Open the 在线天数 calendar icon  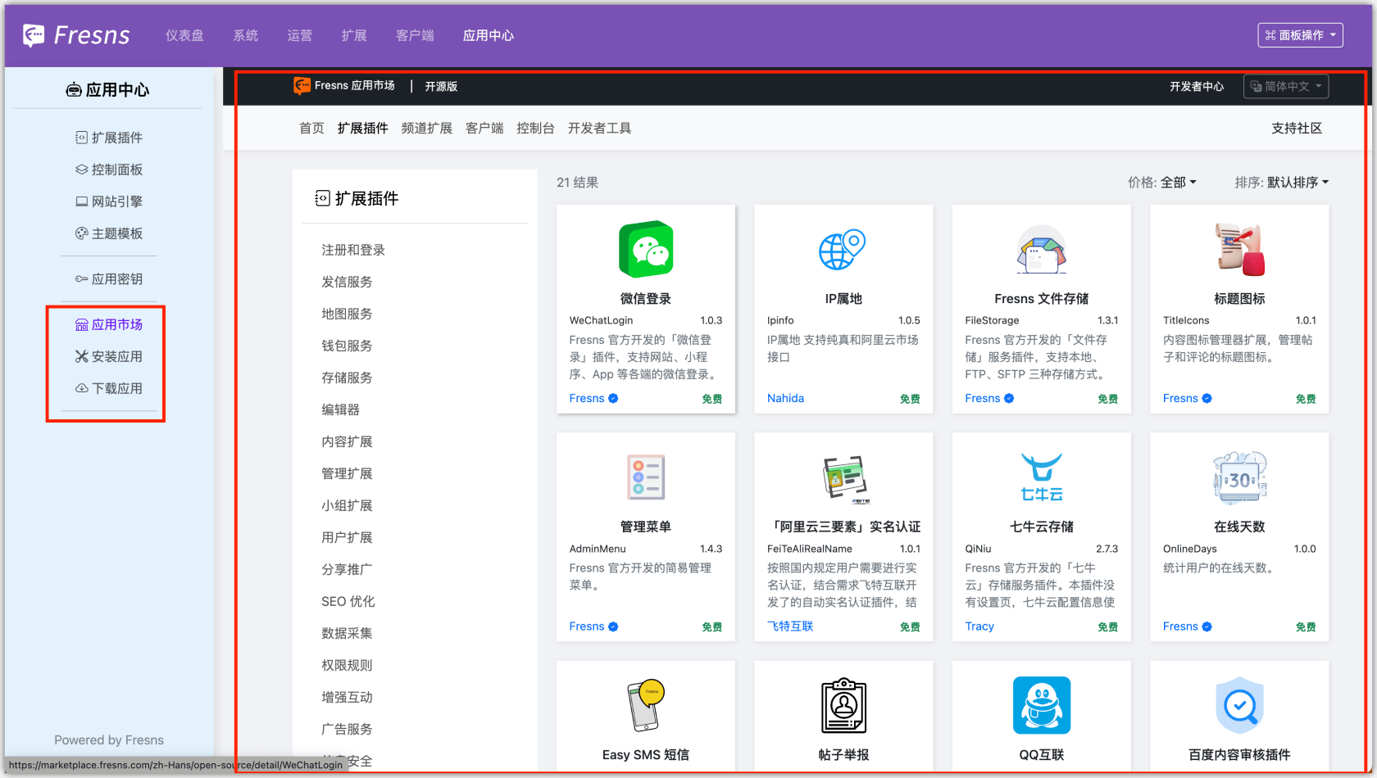click(1239, 477)
